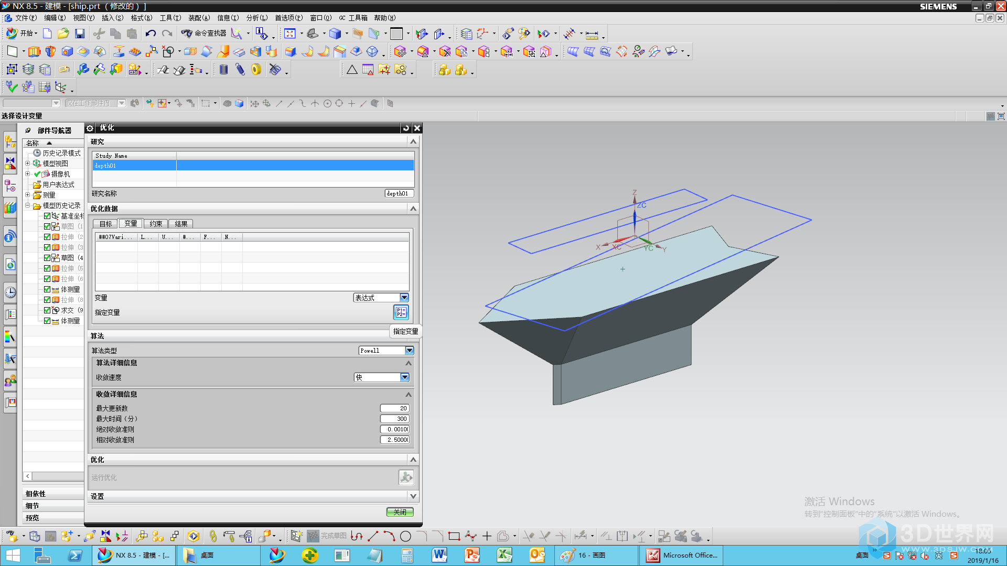Switch to the 结果 tab
This screenshot has height=566, width=1007.
(181, 224)
